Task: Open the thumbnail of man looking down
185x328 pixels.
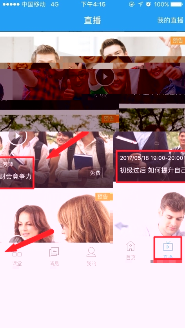Action: tap(149, 211)
